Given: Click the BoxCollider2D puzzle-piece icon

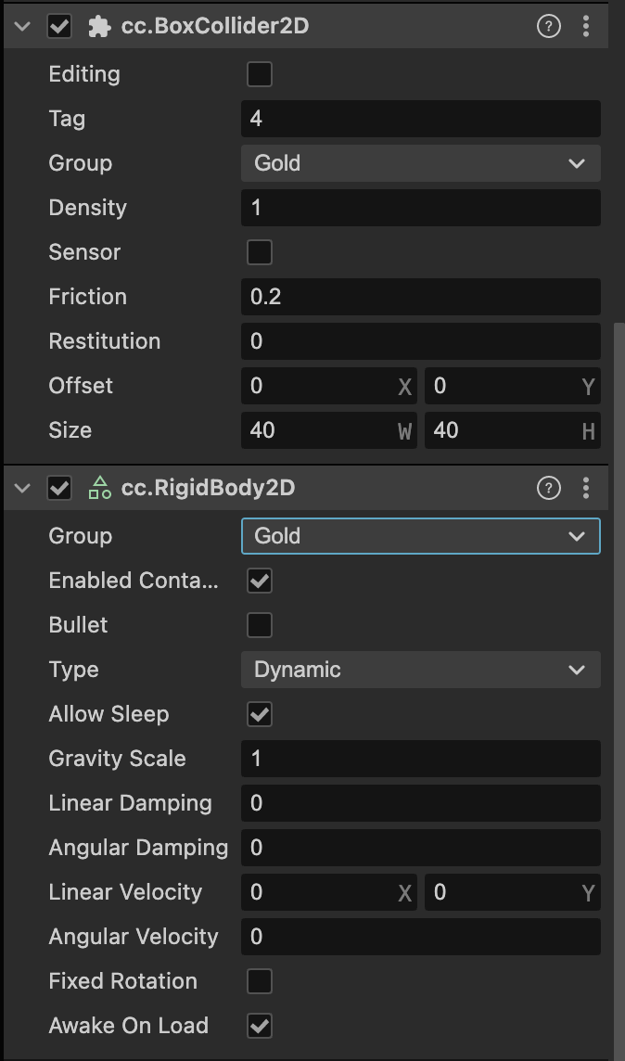Looking at the screenshot, I should pos(99,26).
